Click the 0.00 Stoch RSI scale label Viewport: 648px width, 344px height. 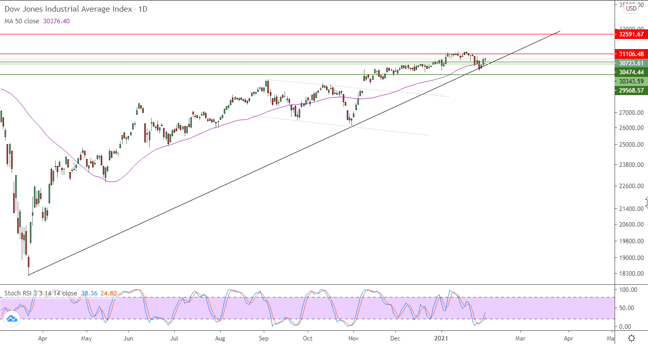(x=626, y=327)
